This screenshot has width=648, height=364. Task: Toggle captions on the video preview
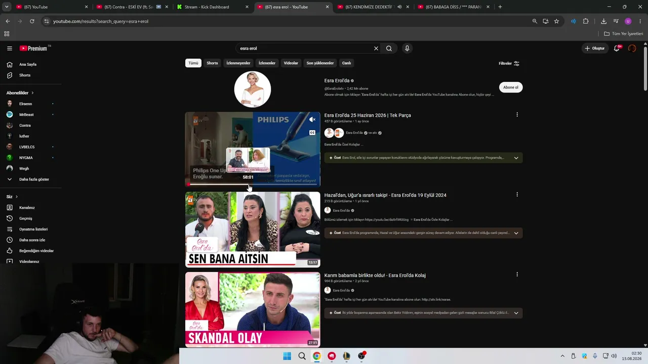[x=312, y=133]
